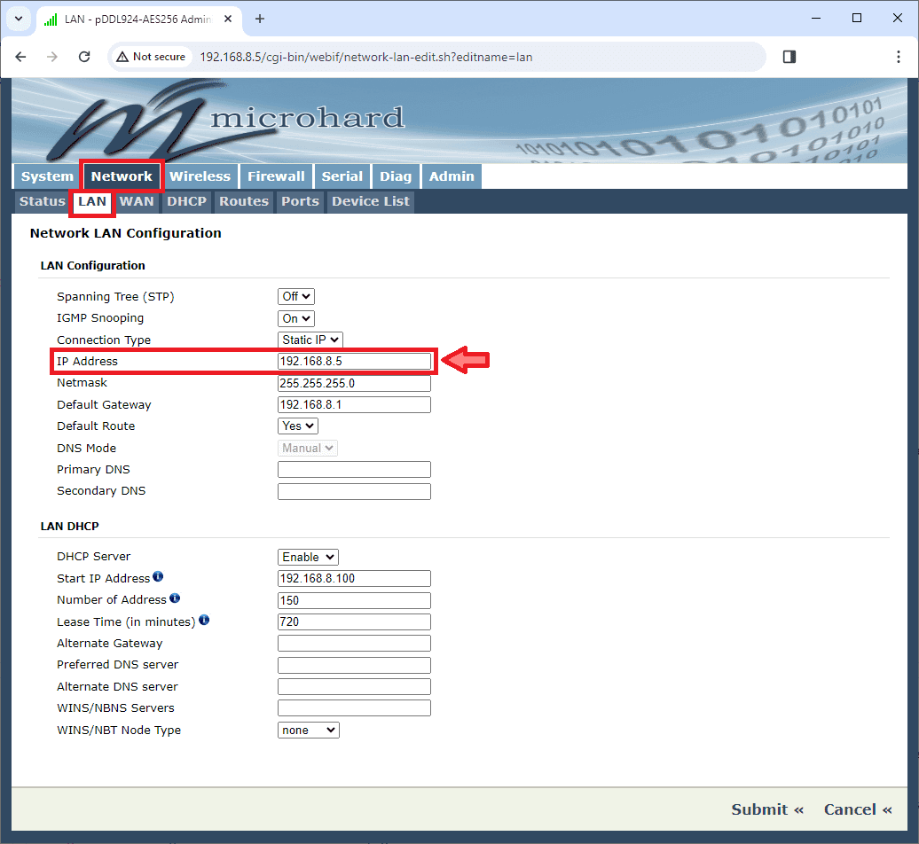The height and width of the screenshot is (844, 919).
Task: Click info icon beside Start IP Address
Action: tap(158, 577)
